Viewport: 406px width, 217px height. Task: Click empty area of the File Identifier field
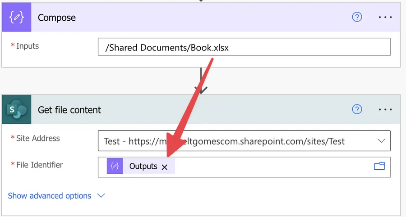coord(271,167)
